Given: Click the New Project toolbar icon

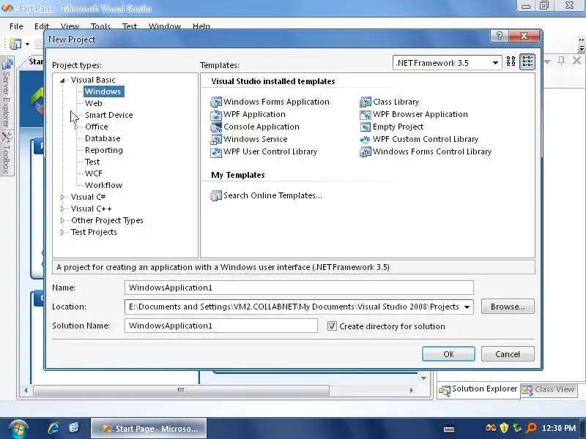Looking at the screenshot, I should coord(15,44).
